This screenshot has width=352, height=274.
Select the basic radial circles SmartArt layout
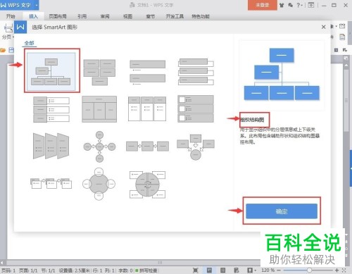[x=99, y=147]
